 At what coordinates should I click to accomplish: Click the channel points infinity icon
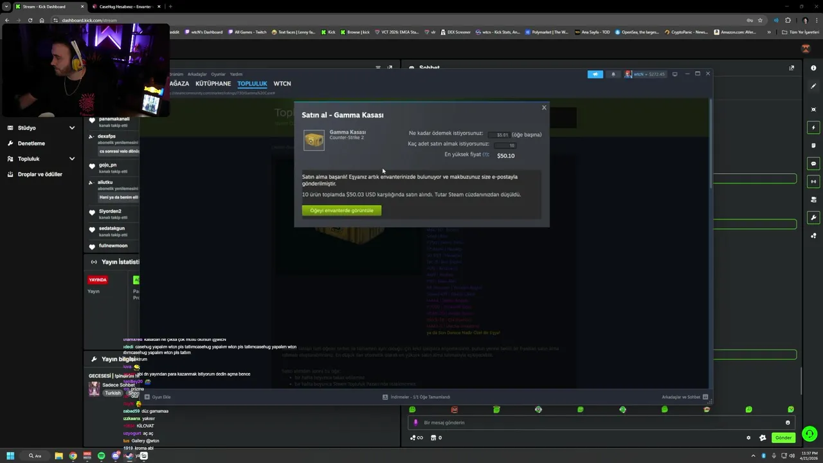[x=417, y=438]
